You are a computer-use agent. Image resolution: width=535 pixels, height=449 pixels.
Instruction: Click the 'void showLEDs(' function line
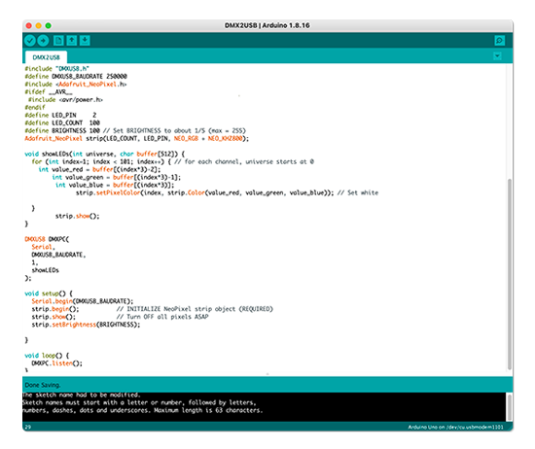105,155
